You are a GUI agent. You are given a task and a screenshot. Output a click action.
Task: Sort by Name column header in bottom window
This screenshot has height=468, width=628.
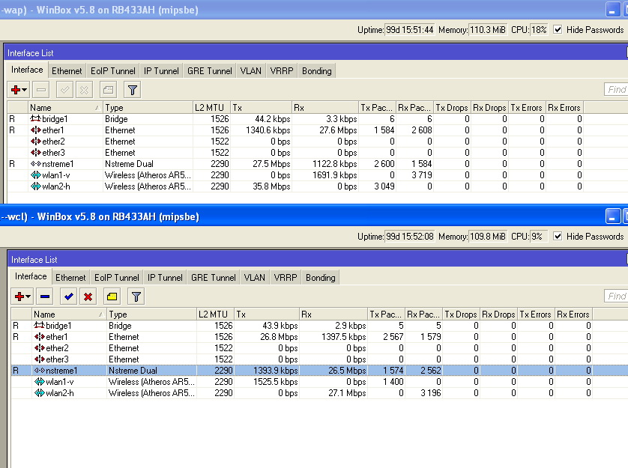[68, 314]
